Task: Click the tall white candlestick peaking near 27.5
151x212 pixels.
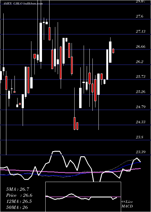Action: [41, 42]
